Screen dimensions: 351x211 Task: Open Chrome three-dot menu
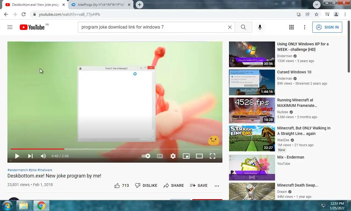(x=345, y=14)
